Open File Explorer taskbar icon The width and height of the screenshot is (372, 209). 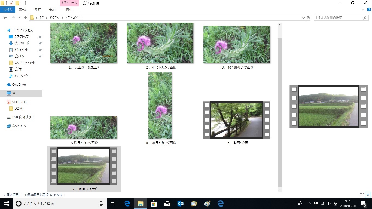click(140, 204)
